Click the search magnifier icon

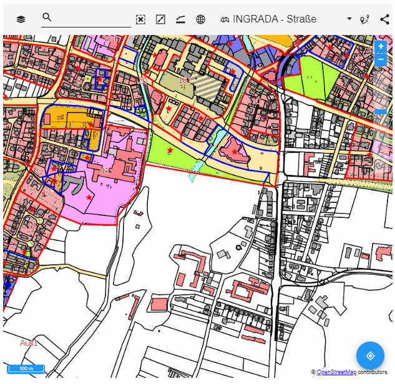click(47, 17)
